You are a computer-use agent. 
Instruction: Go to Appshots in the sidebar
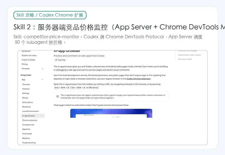pos(26,129)
